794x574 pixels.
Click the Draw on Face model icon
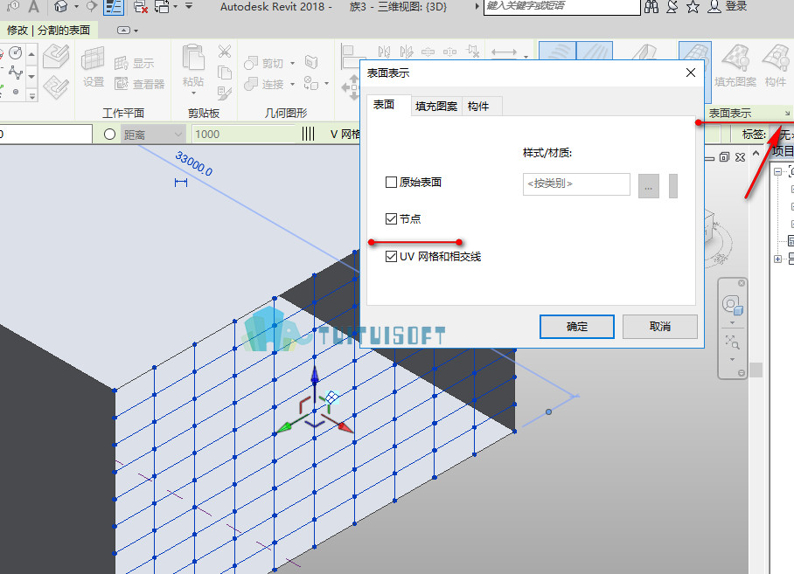[x=56, y=56]
